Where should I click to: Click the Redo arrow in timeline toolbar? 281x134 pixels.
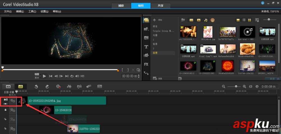[47, 87]
